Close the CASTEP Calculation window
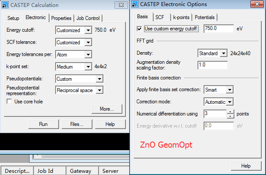Image resolution: width=266 pixels, height=175 pixels. pos(121,5)
